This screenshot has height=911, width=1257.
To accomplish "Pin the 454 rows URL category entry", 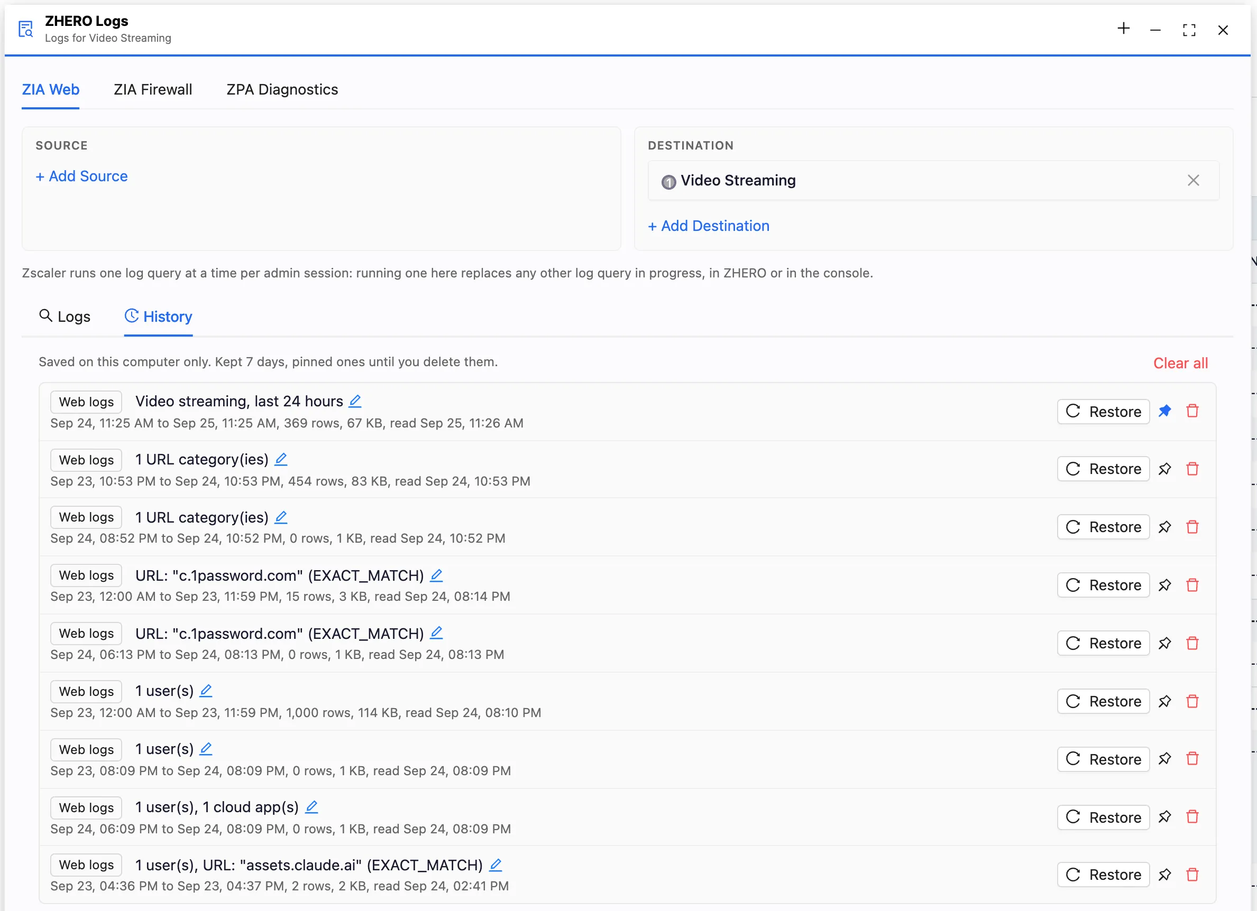I will [x=1165, y=469].
